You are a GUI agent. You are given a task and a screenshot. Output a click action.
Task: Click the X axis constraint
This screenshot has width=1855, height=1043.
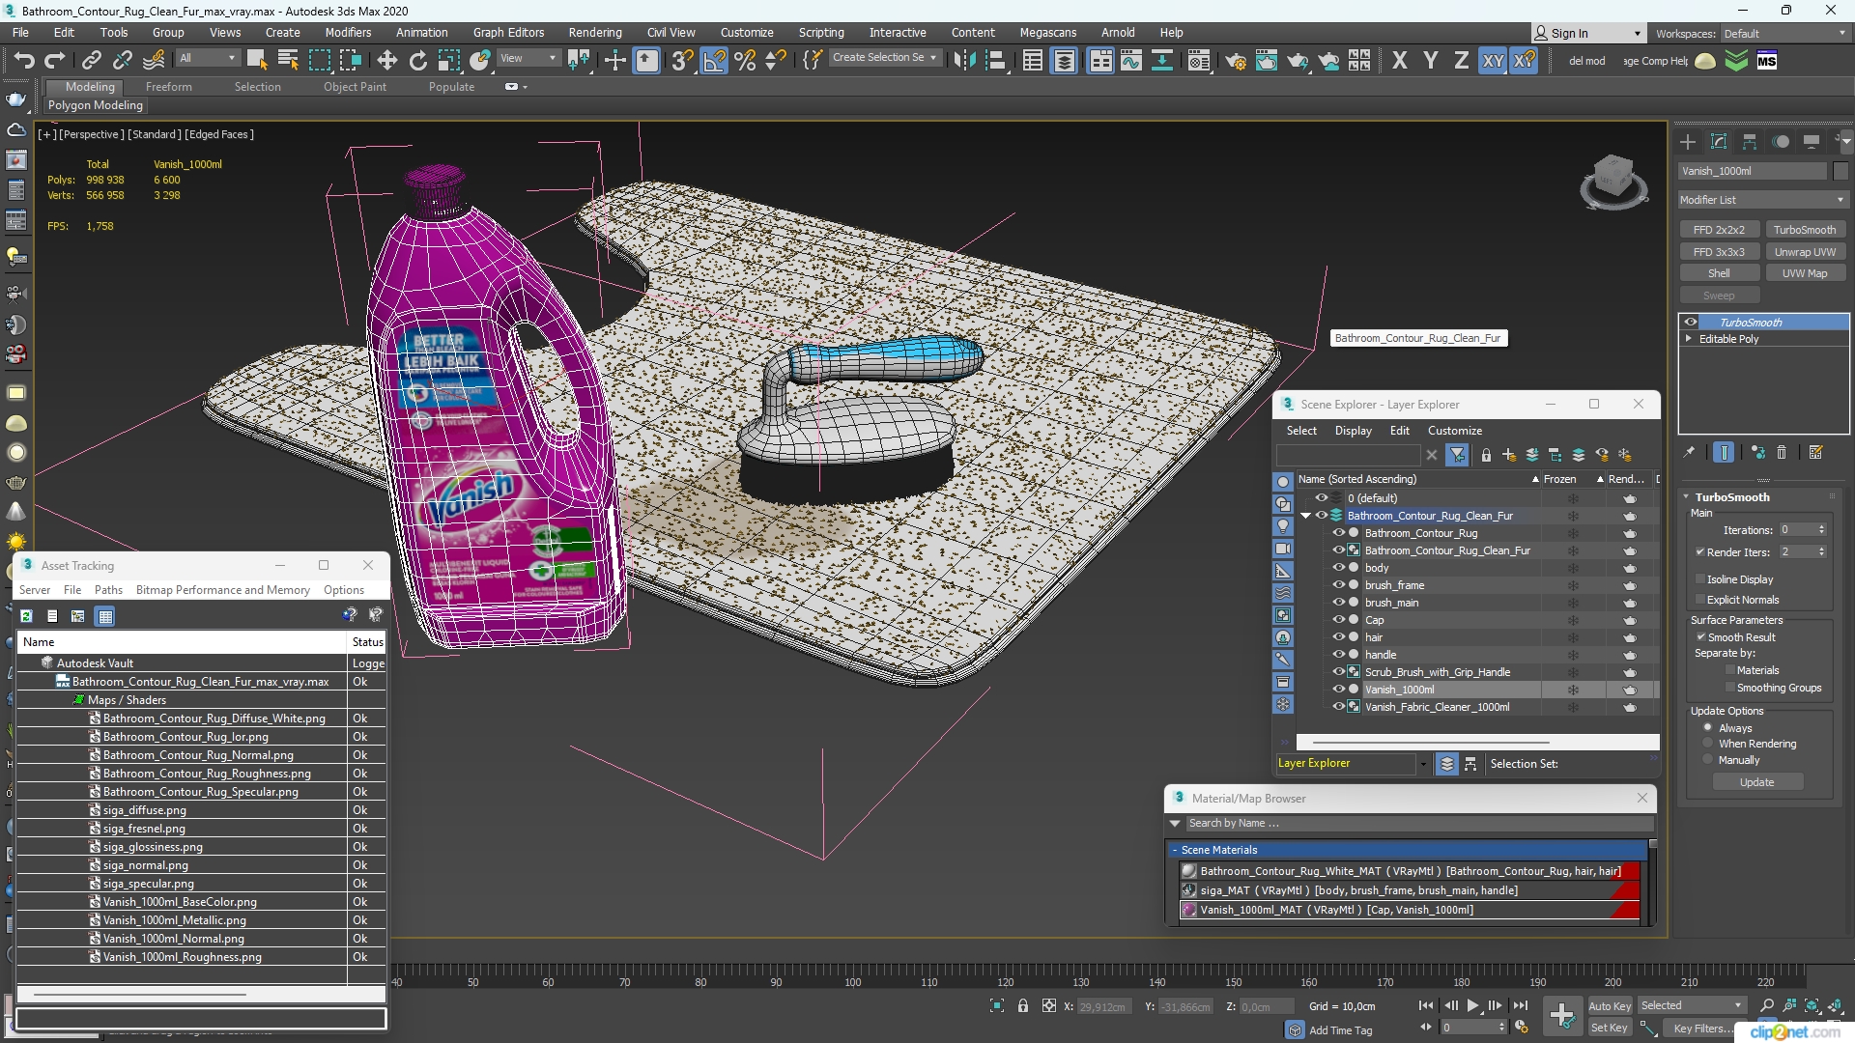1399,61
